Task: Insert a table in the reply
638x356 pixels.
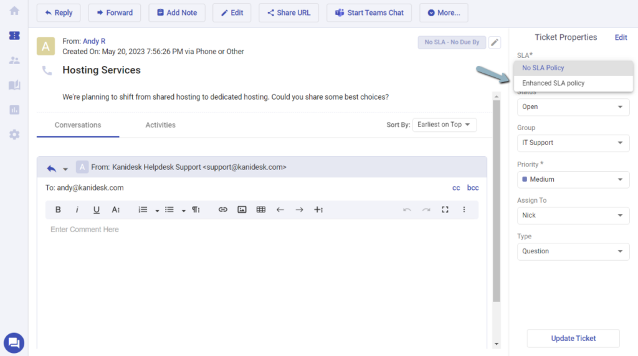Action: (x=261, y=210)
